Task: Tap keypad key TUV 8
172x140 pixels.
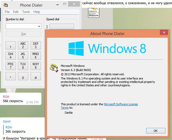Action: click(x=23, y=66)
